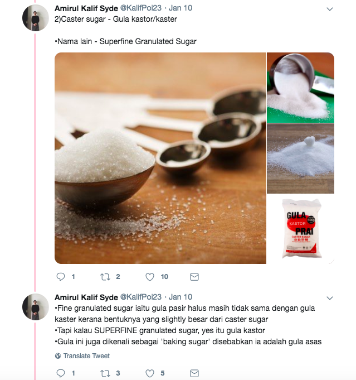
Task: Expand options chevron on first tweet
Action: point(330,9)
